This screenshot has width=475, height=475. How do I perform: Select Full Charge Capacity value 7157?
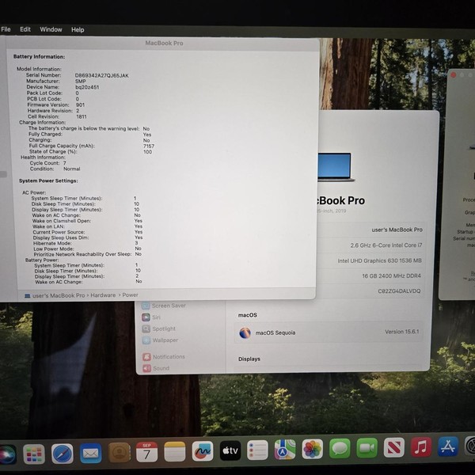coord(149,146)
